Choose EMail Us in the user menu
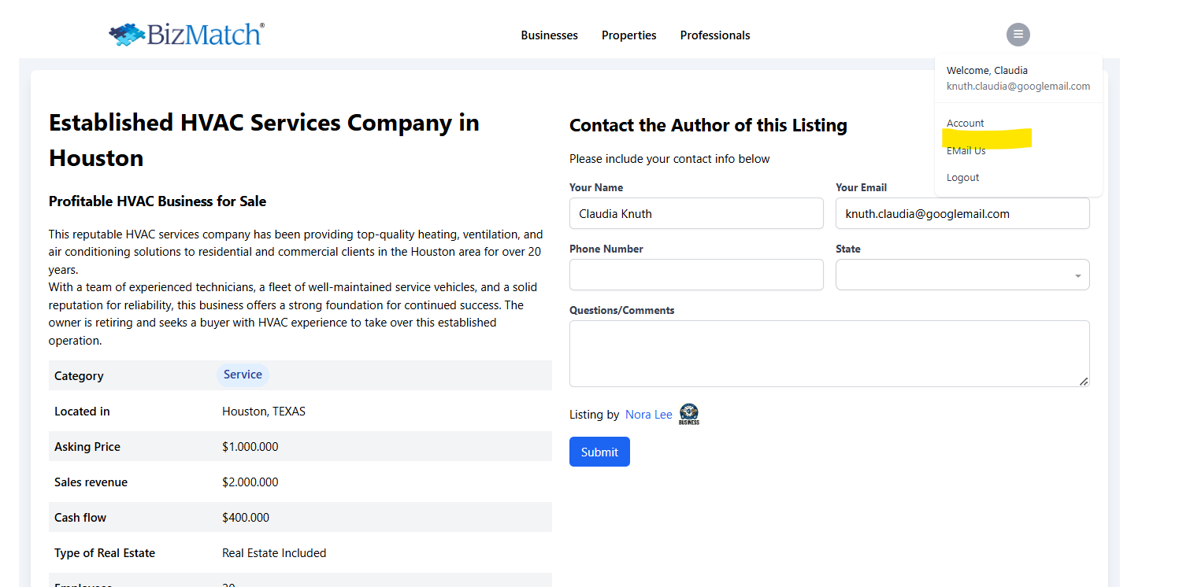This screenshot has width=1179, height=587. coord(966,151)
